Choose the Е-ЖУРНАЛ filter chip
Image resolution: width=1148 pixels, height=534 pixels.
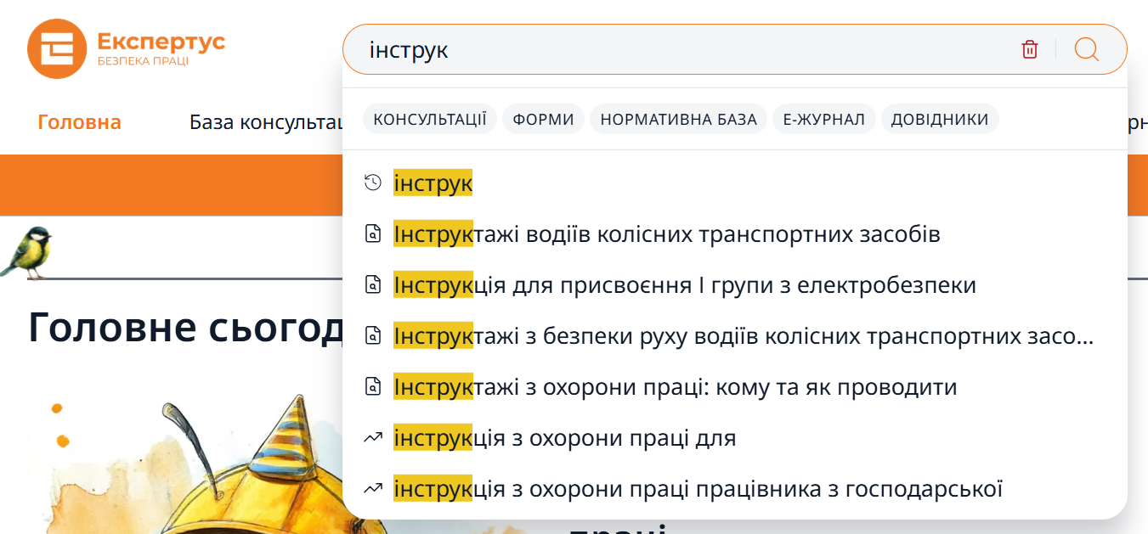click(x=823, y=120)
